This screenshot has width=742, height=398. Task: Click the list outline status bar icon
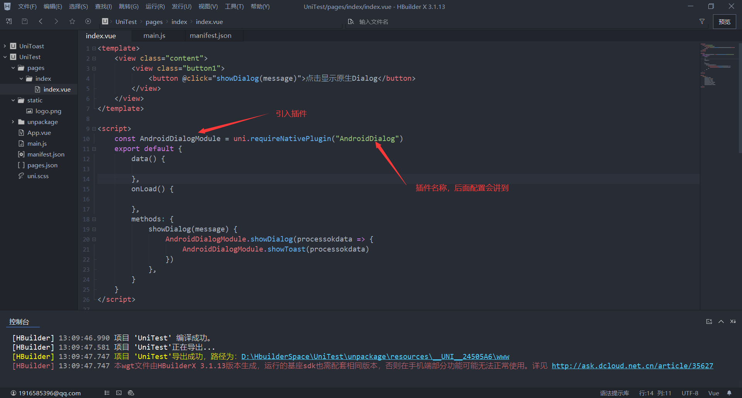[x=107, y=393]
